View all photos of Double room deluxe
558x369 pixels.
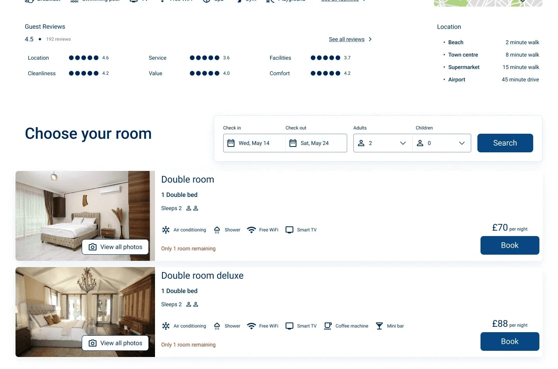click(115, 343)
